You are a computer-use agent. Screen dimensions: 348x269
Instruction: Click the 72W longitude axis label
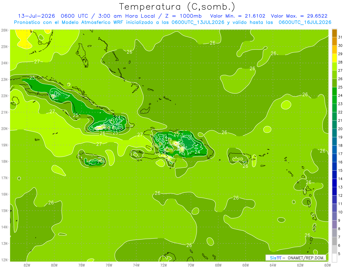click(164, 265)
